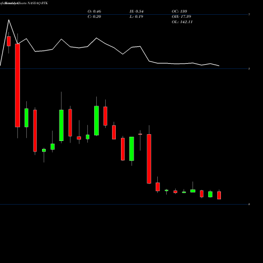
Task: Select the high value H: 0.54
Action: click(x=136, y=11)
